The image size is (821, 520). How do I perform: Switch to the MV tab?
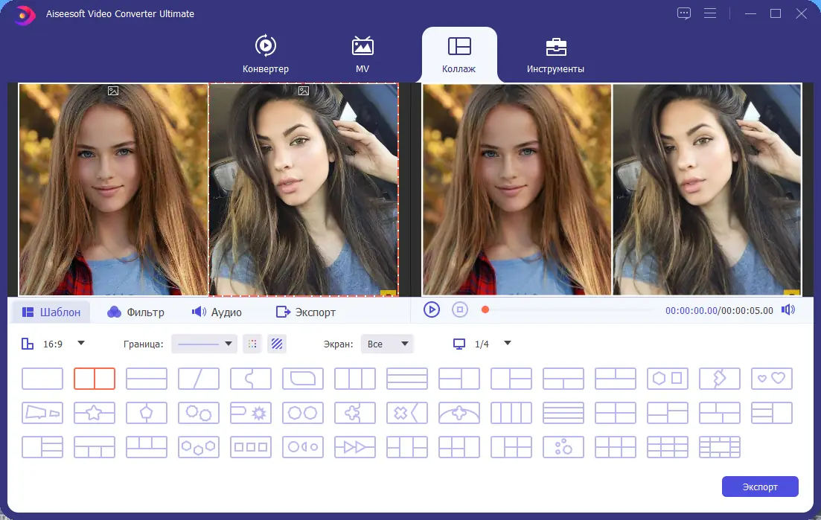point(362,54)
